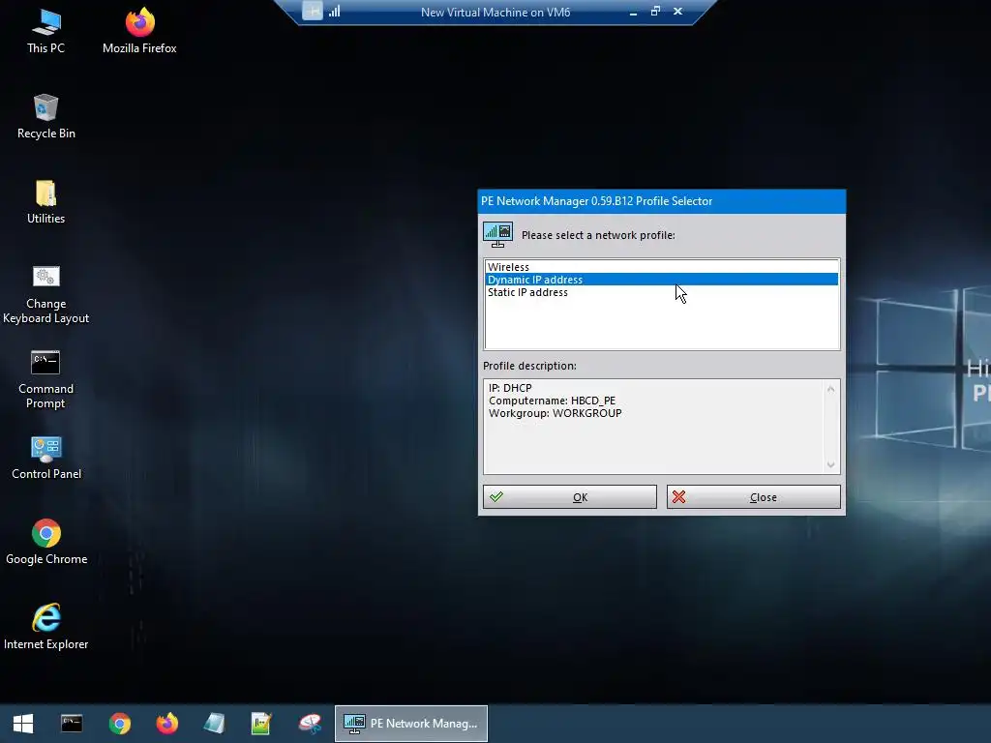Select the Google Chrome desktop icon
The width and height of the screenshot is (991, 743).
pyautogui.click(x=46, y=543)
